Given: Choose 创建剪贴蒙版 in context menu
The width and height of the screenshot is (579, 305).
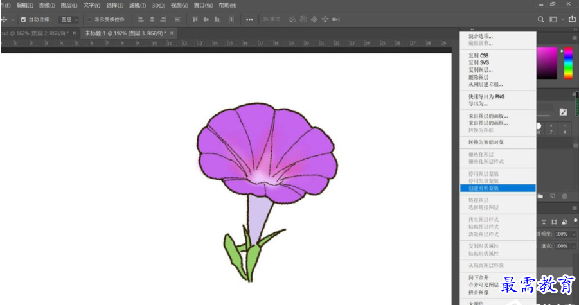Looking at the screenshot, I should pos(498,188).
